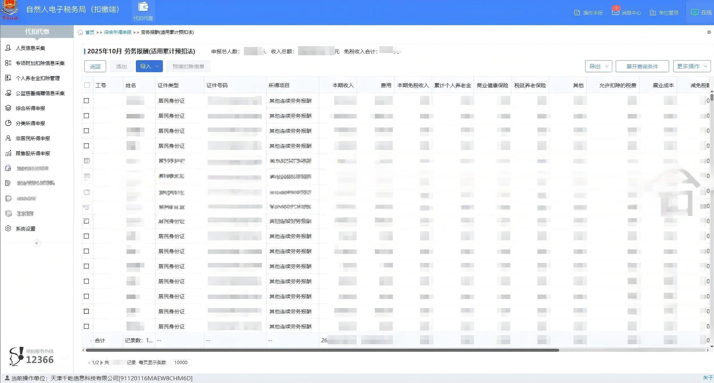Open the 代扣代缴 wallet icon in header
Viewport: 714px width, 383px height.
click(x=143, y=8)
